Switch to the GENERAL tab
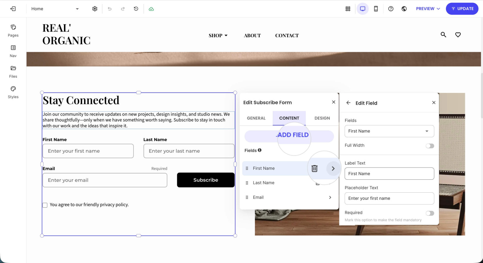The image size is (483, 263). [256, 118]
